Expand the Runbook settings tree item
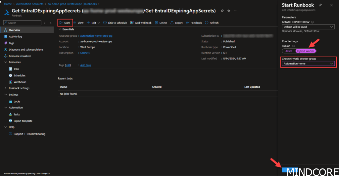This screenshot has height=176, width=339. [x=6, y=88]
